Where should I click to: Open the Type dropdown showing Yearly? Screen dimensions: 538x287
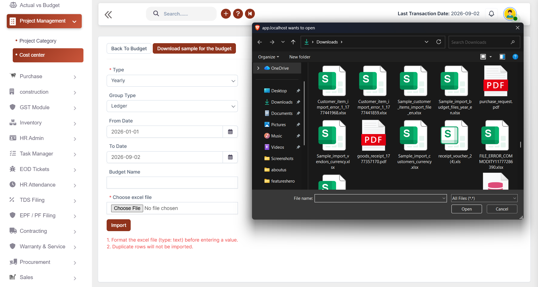[x=172, y=81]
